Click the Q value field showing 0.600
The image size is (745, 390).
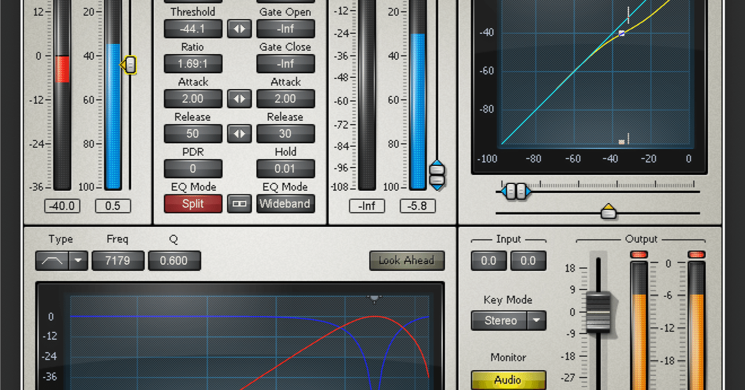pos(174,261)
